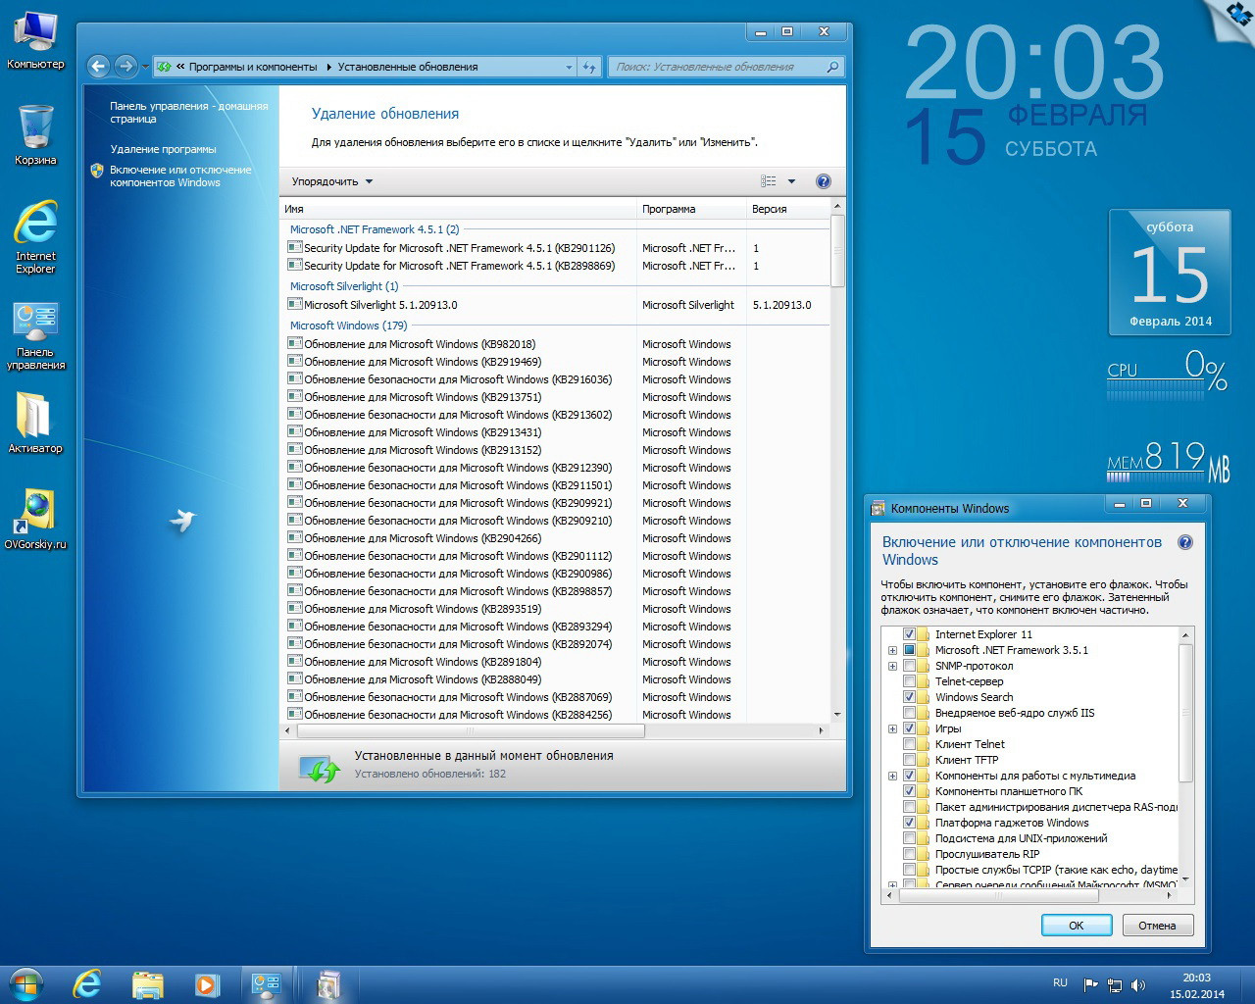
Task: Toggle the Windows Search checkbox
Action: pos(909,697)
